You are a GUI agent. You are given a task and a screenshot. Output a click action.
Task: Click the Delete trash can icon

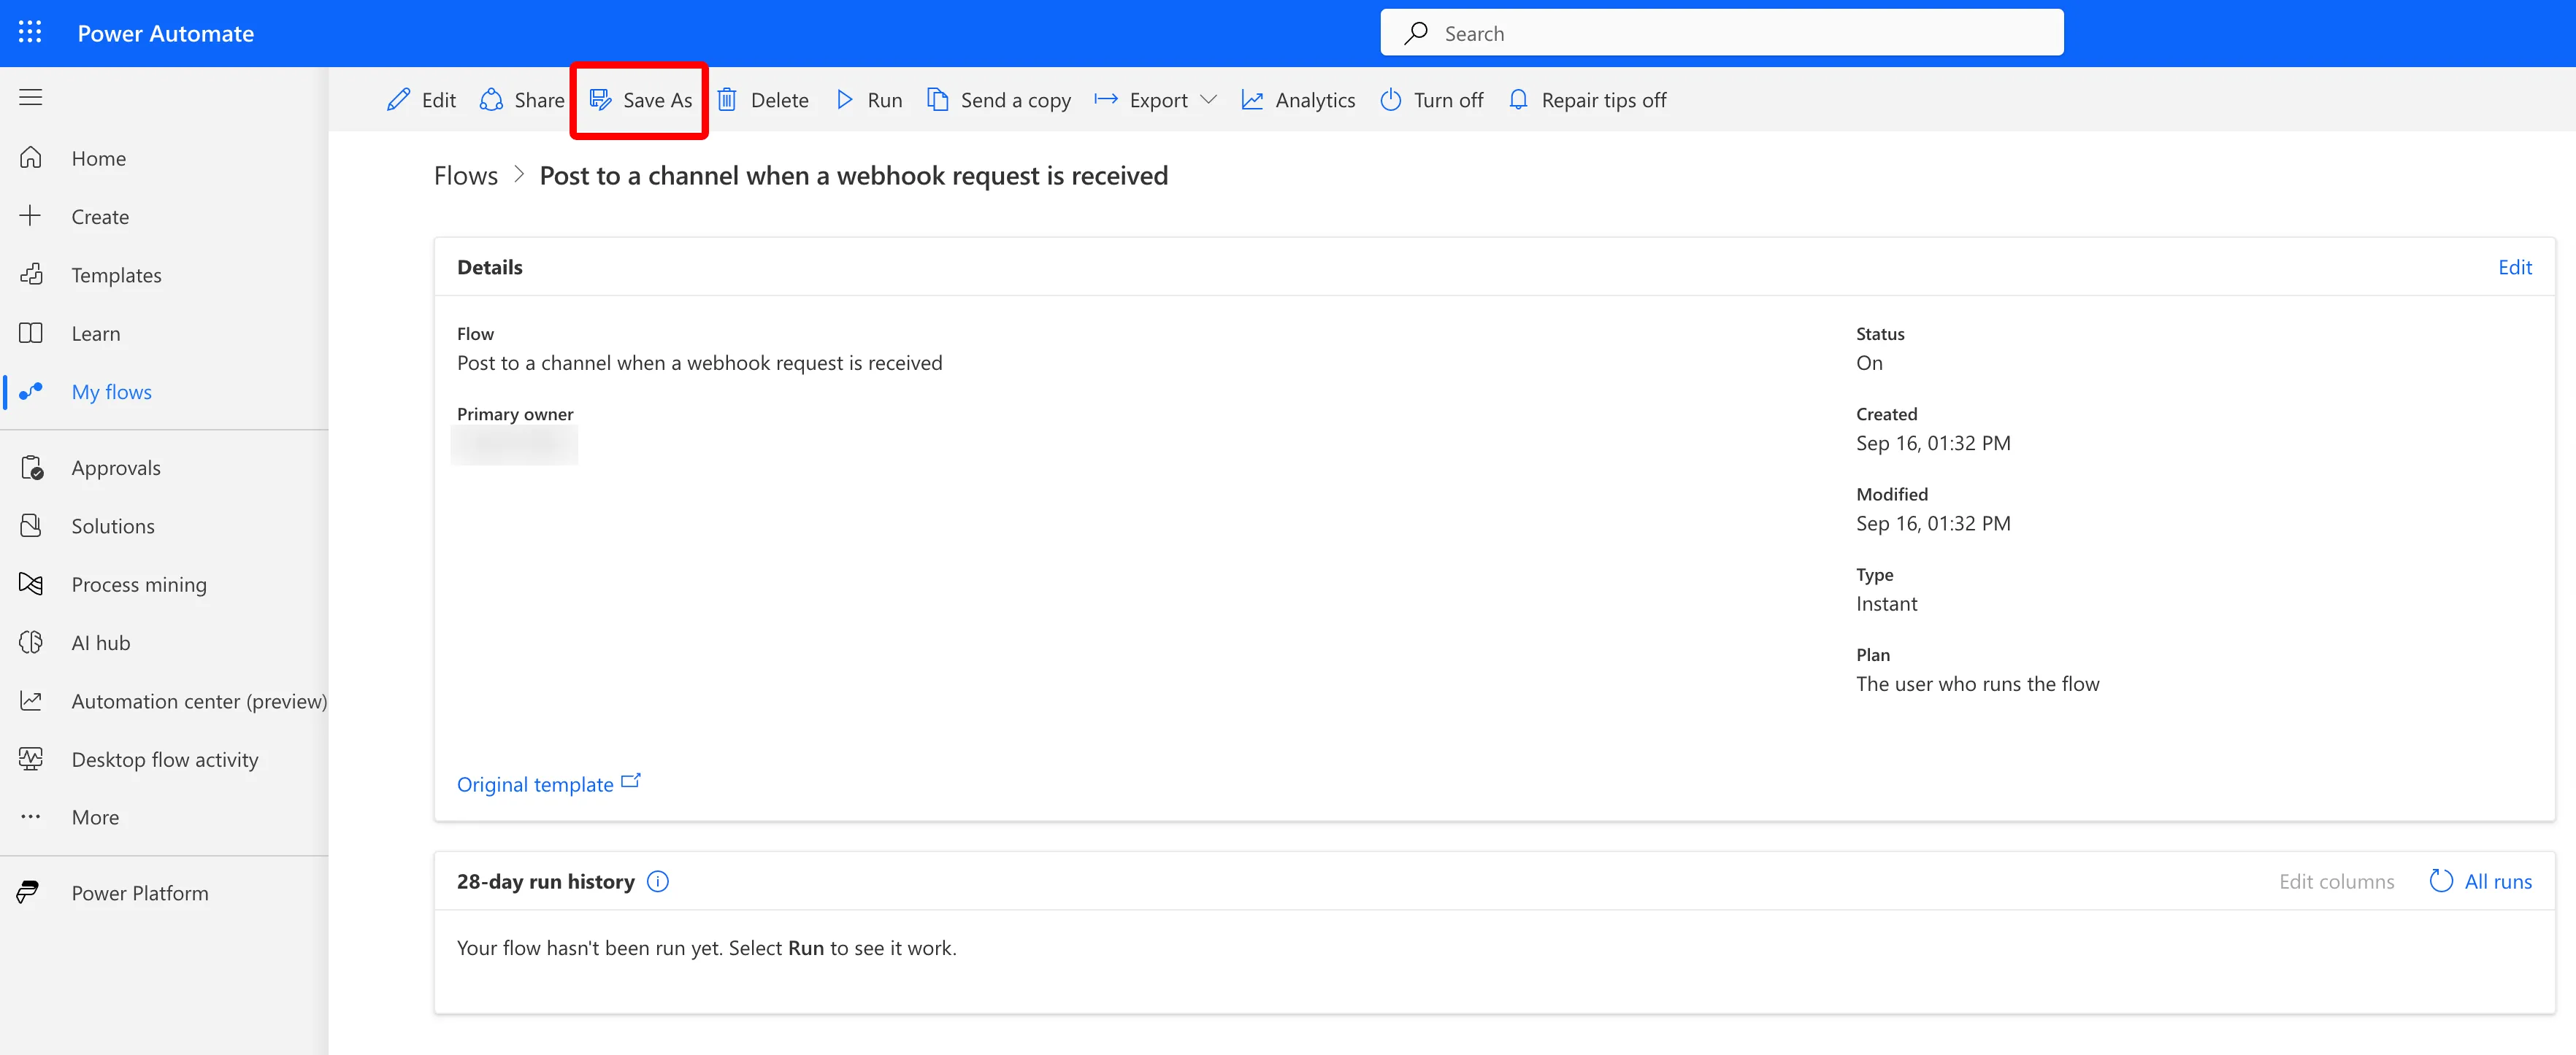tap(727, 100)
